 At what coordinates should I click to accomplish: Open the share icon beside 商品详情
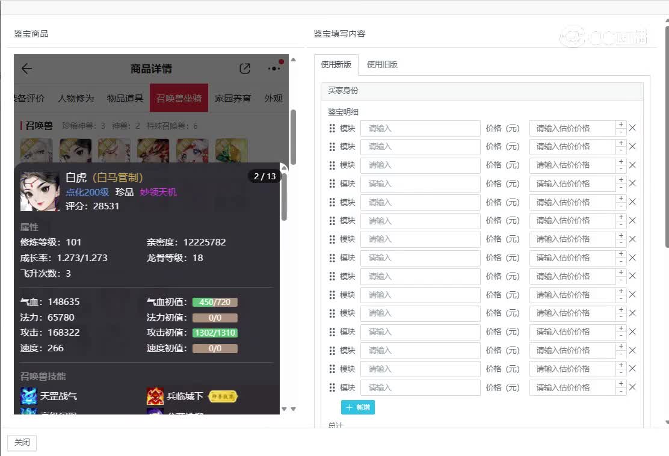click(245, 69)
